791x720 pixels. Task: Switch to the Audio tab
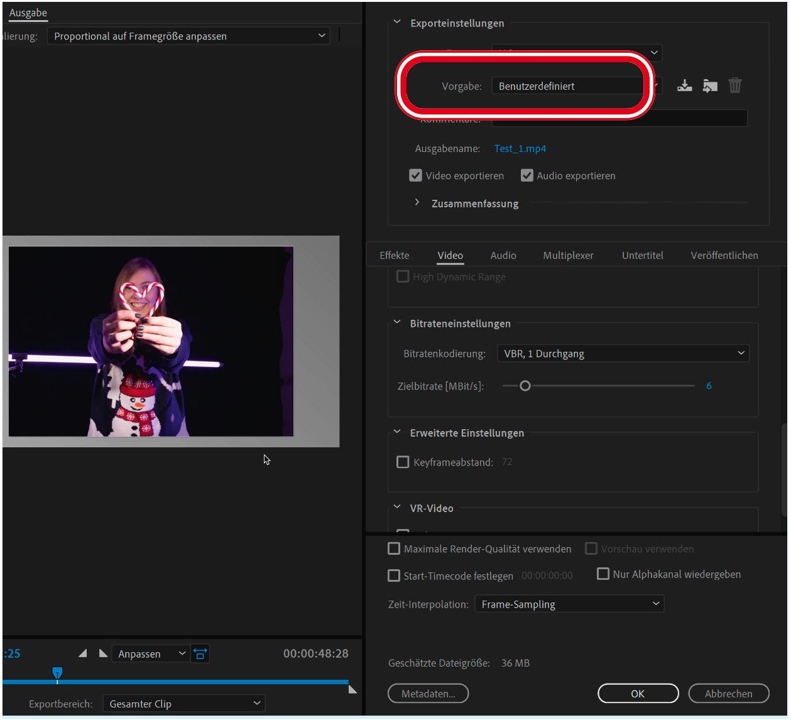[x=503, y=255]
